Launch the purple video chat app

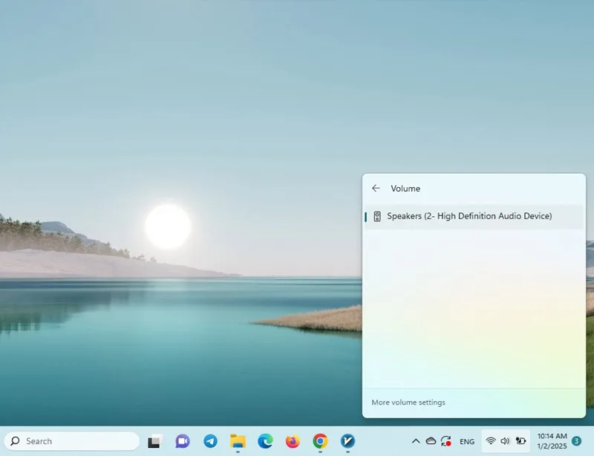(183, 441)
